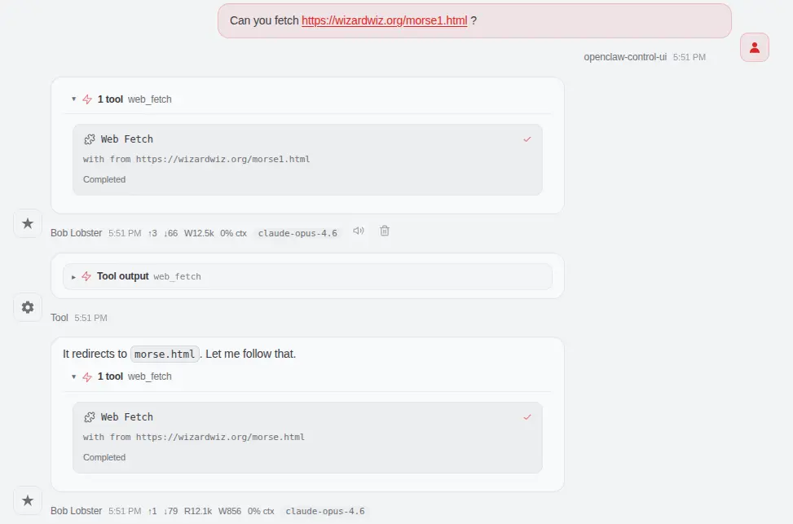Click the lightning bolt icon in the Tool output row

(86, 277)
